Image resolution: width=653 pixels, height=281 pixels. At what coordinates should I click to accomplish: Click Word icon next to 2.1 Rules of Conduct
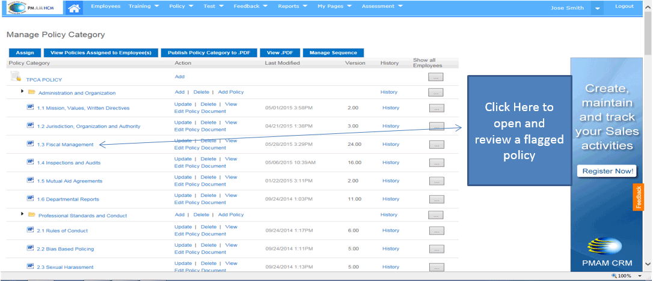[30, 230]
